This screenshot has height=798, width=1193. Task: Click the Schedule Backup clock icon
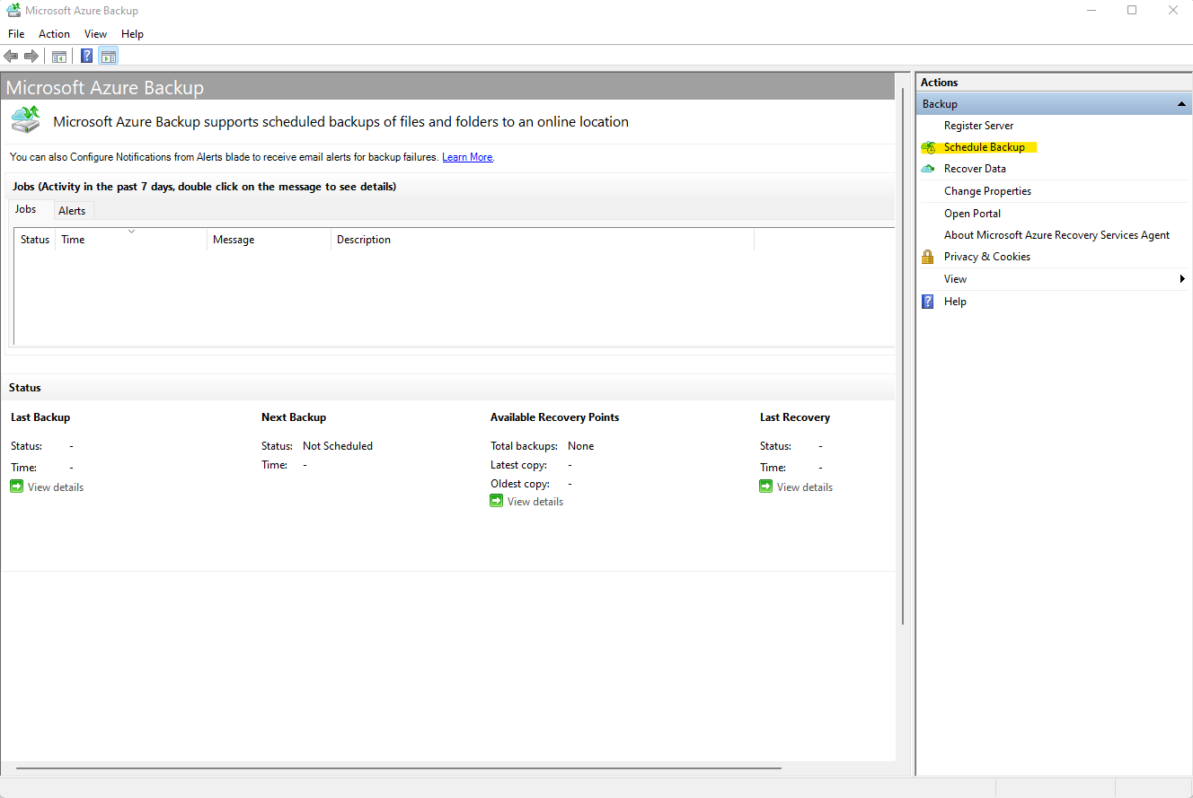(x=929, y=147)
